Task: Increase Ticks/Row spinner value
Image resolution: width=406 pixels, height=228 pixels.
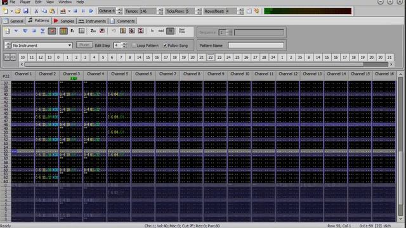Action: pos(199,9)
